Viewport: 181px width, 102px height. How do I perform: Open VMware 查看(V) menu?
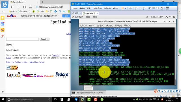pos(89,8)
